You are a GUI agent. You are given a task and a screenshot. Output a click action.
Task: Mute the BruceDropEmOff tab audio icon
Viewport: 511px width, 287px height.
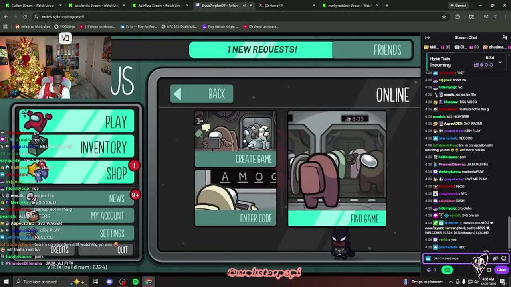pyautogui.click(x=244, y=6)
